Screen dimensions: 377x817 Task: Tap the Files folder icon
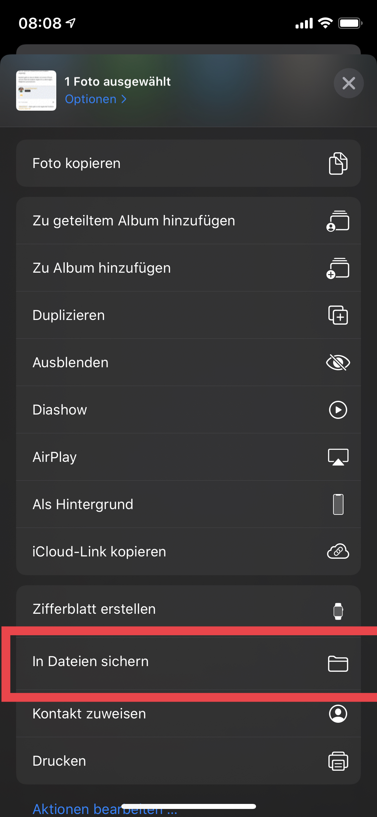338,663
